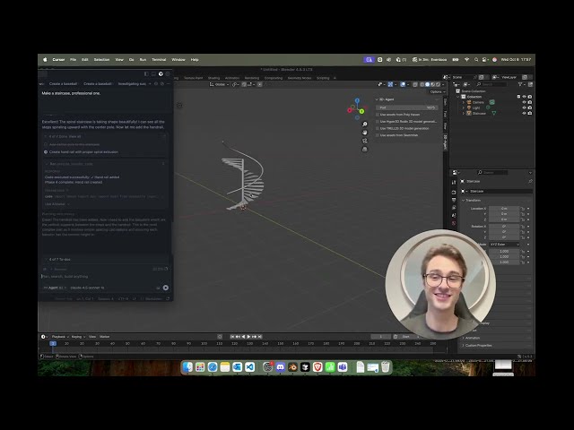Hide Staircase with eye icon in outliner
Image resolution: width=574 pixels, height=430 pixels.
(x=524, y=114)
